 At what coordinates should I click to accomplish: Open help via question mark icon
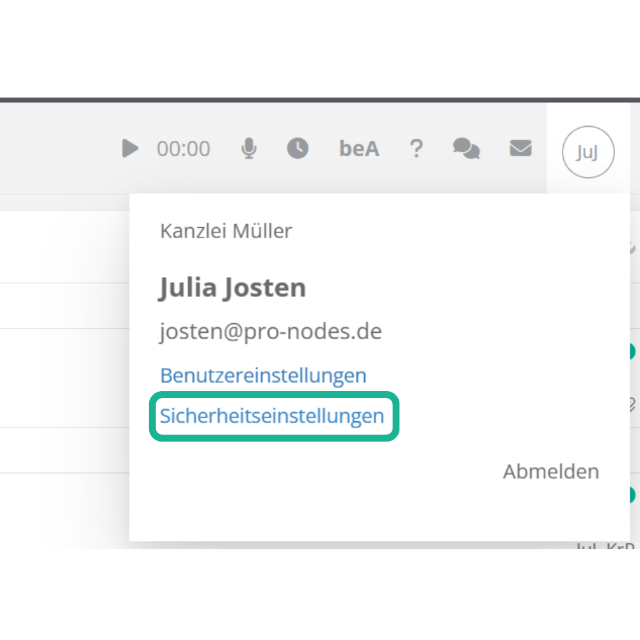coord(416,148)
